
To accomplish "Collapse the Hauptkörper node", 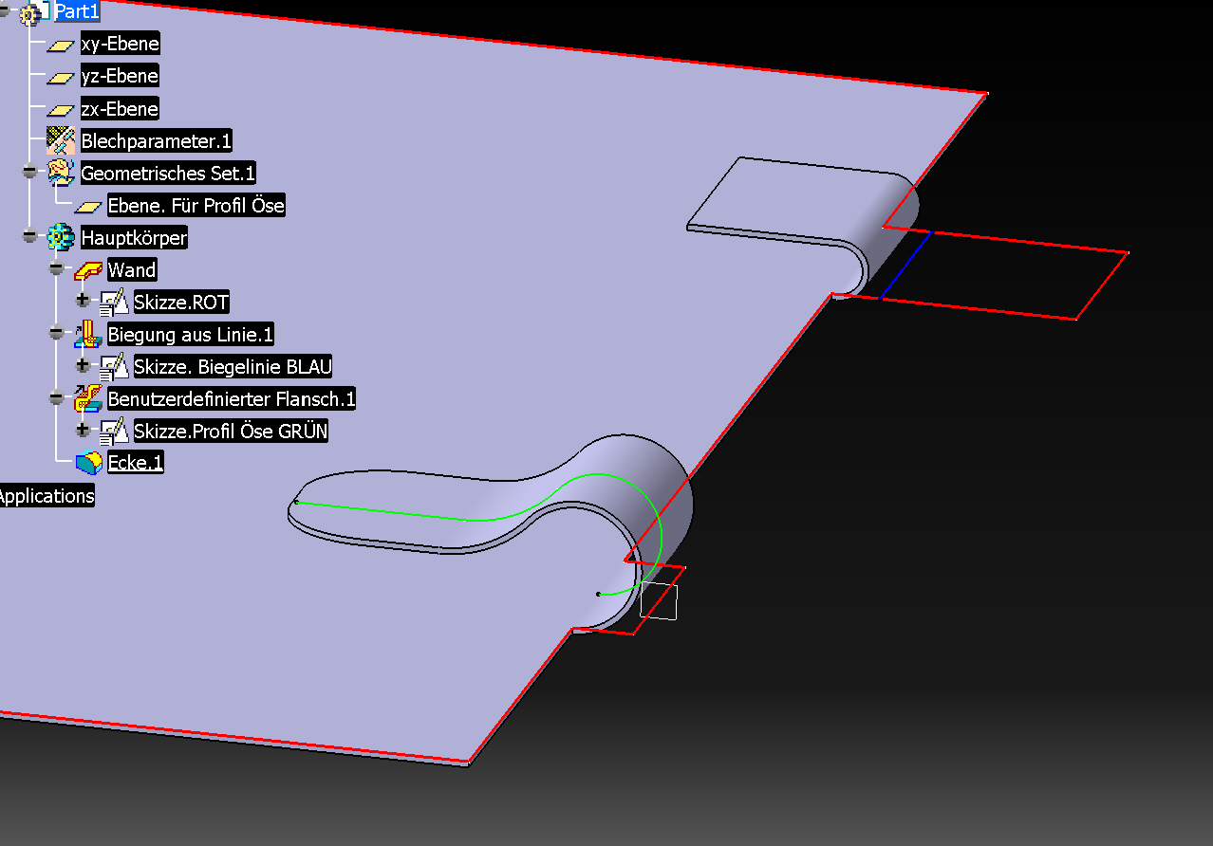I will 29,236.
